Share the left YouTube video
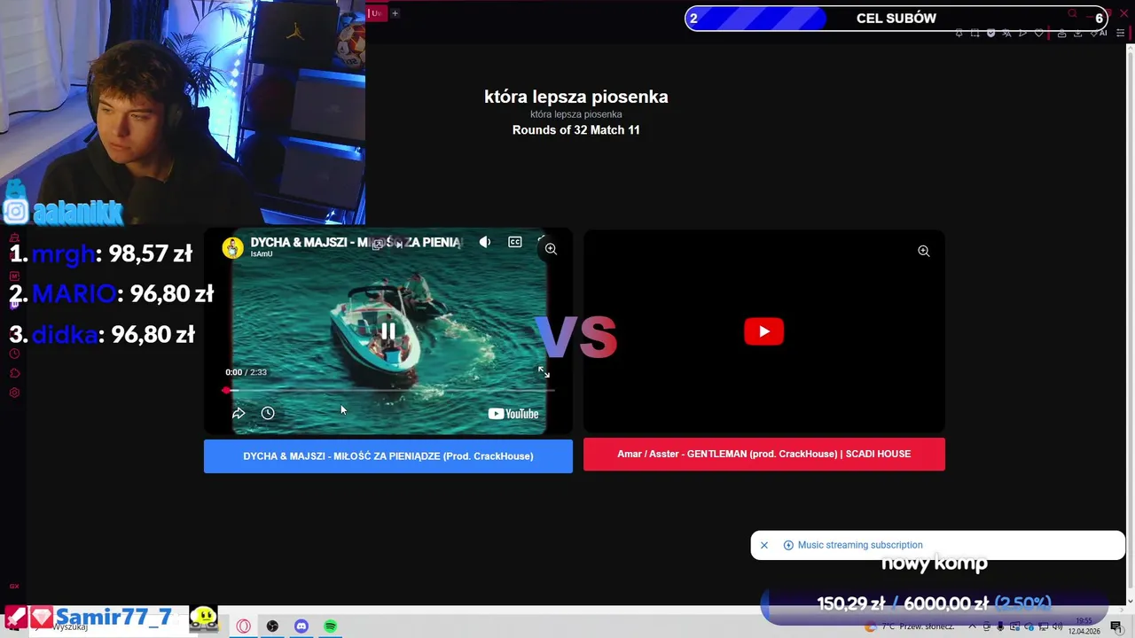This screenshot has width=1135, height=638. tap(238, 413)
